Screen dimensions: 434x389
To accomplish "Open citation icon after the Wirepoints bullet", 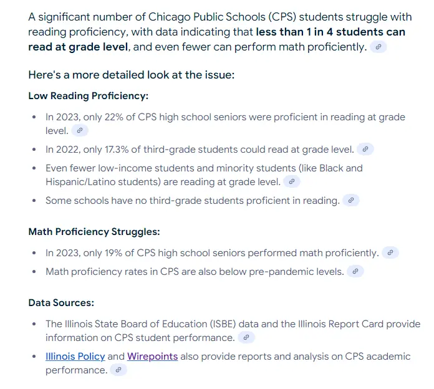I will pyautogui.click(x=118, y=370).
